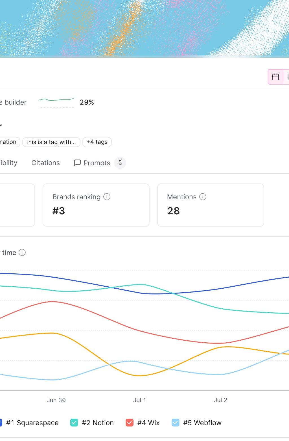The width and height of the screenshot is (289, 441).
Task: Show info for the "time" chart heading
Action: click(22, 252)
